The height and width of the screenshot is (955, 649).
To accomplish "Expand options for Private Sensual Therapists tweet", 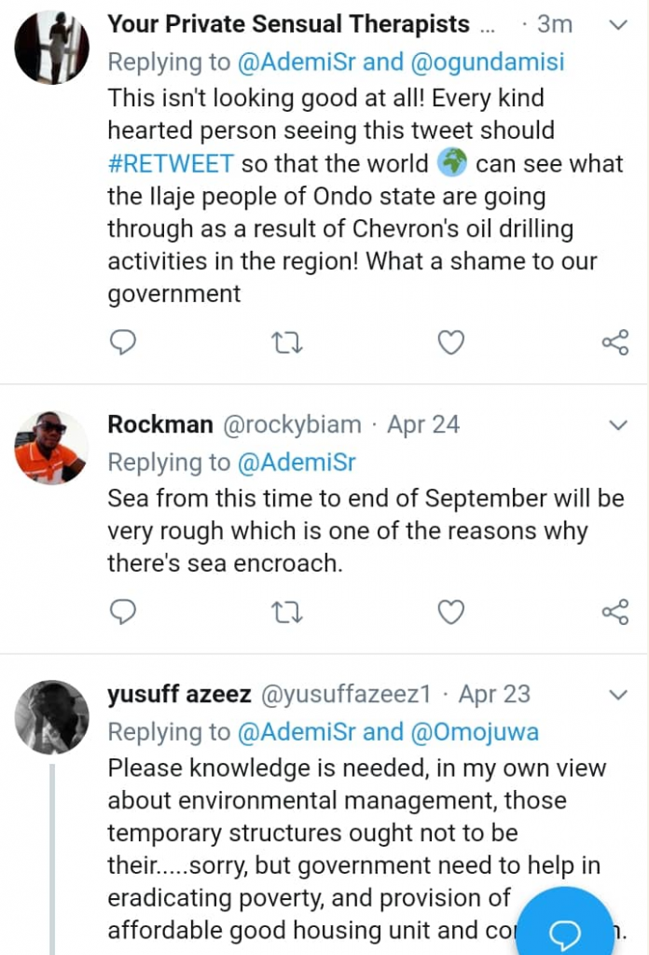I will click(x=618, y=25).
